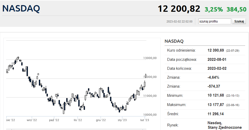Image resolution: width=249 pixels, height=130 pixels.
Task: Click the reference value 12 390,69
Action: tap(216, 50)
